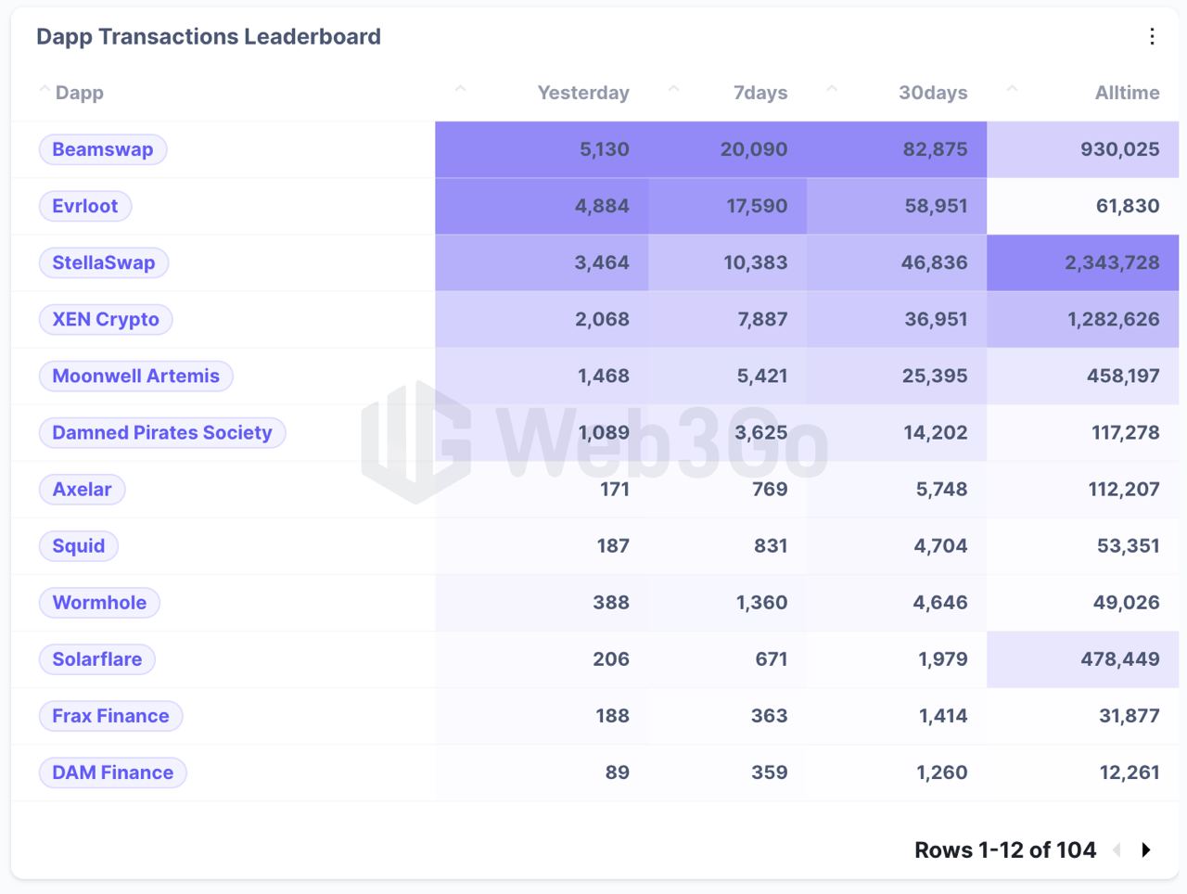The height and width of the screenshot is (894, 1187).
Task: Open Moonwell Artemis dapp tag
Action: [x=136, y=376]
